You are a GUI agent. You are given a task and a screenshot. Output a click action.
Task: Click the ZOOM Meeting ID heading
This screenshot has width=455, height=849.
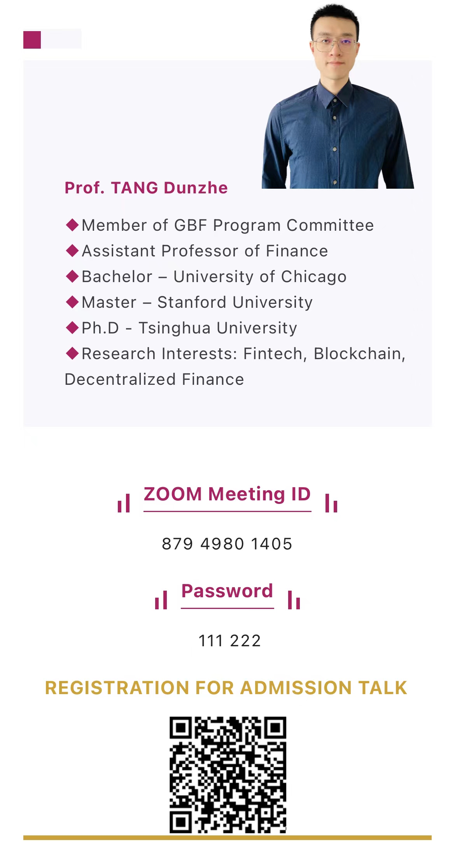tap(227, 494)
